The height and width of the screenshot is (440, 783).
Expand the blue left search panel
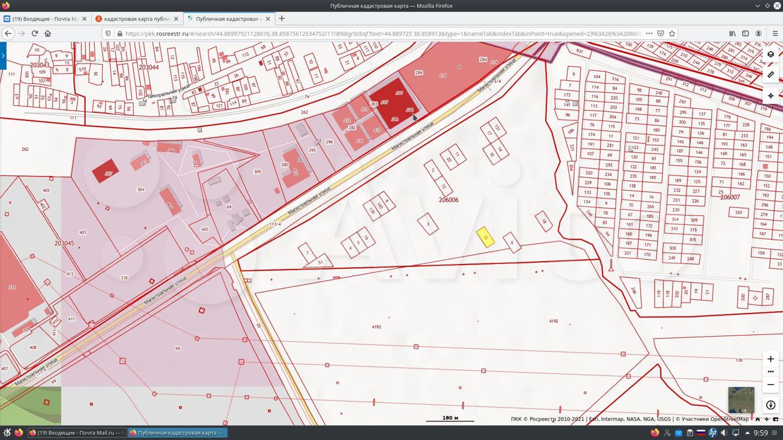3,56
